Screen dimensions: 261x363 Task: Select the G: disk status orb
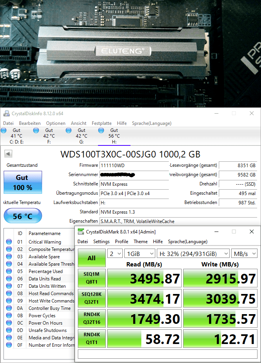point(69,130)
